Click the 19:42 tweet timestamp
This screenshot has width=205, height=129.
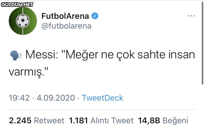click(19, 98)
